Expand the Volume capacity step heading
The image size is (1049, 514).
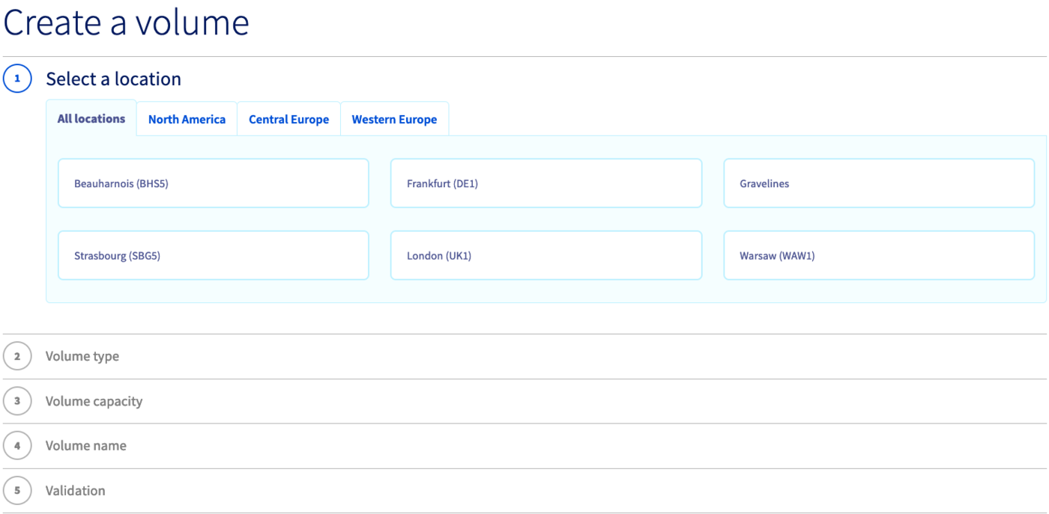point(94,401)
